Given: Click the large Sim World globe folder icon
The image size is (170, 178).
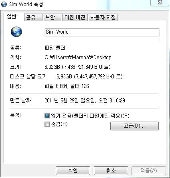Looking at the screenshot, I should [16, 32].
